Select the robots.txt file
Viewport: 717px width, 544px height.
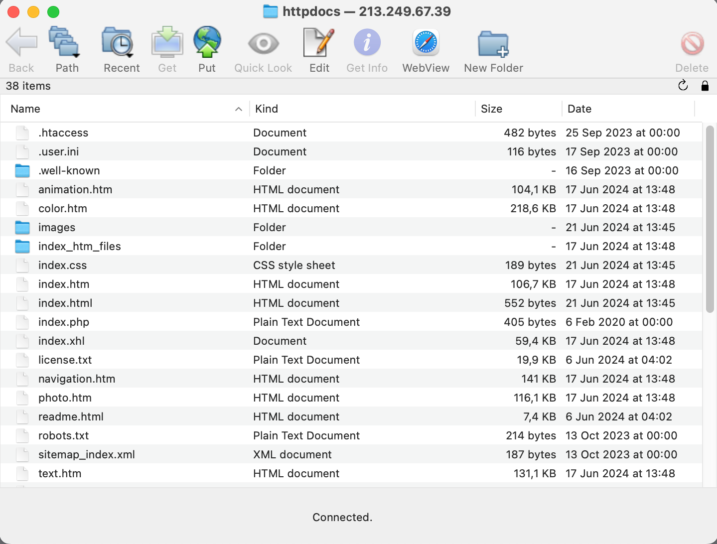pyautogui.click(x=64, y=436)
